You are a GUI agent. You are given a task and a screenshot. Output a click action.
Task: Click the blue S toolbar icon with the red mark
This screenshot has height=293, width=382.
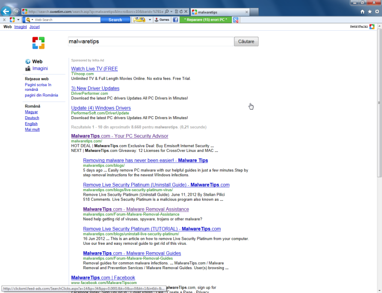coord(236,20)
